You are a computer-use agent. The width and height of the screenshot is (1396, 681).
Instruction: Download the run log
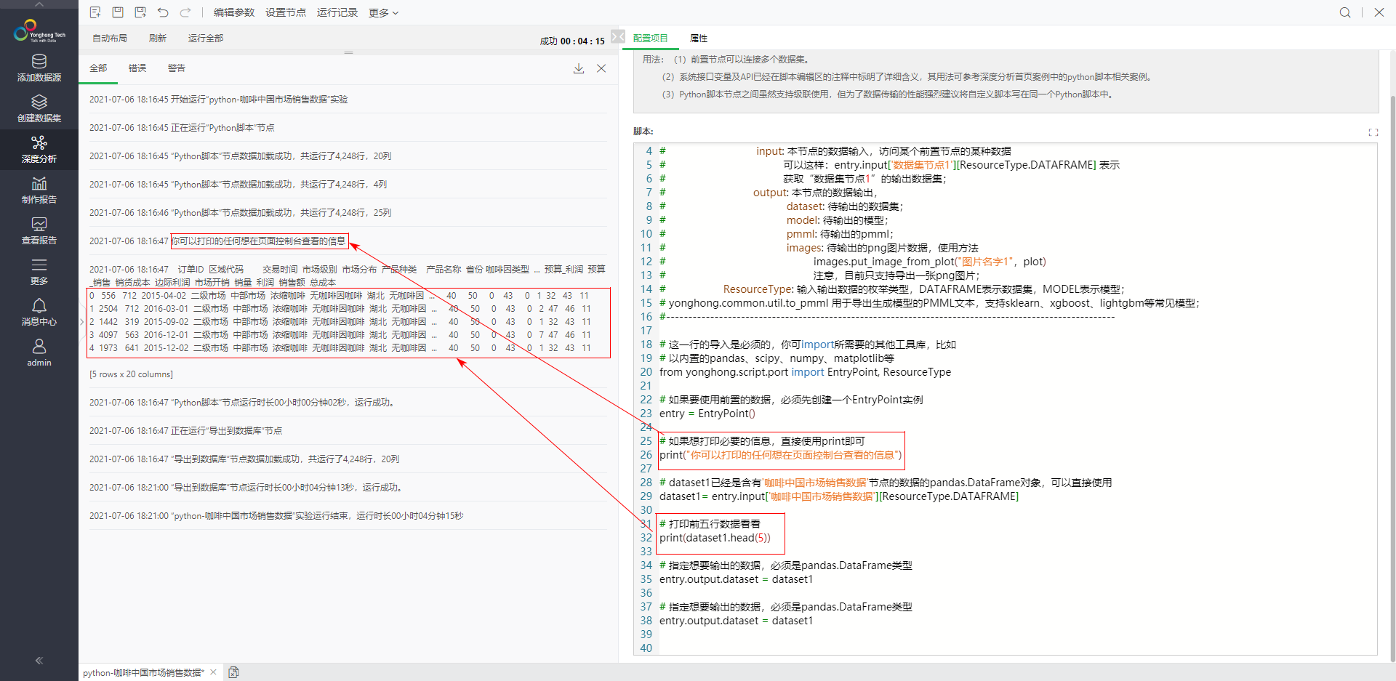579,68
